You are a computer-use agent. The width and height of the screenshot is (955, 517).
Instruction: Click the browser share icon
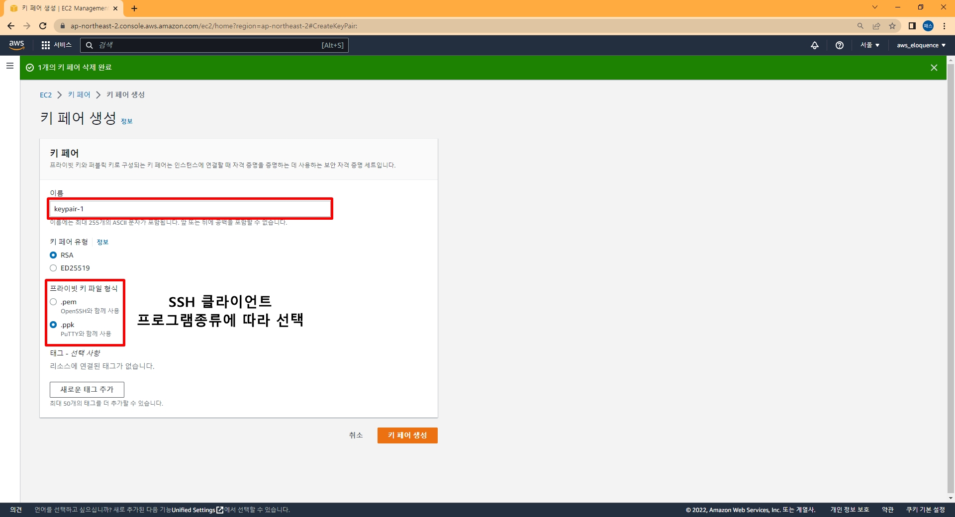876,26
